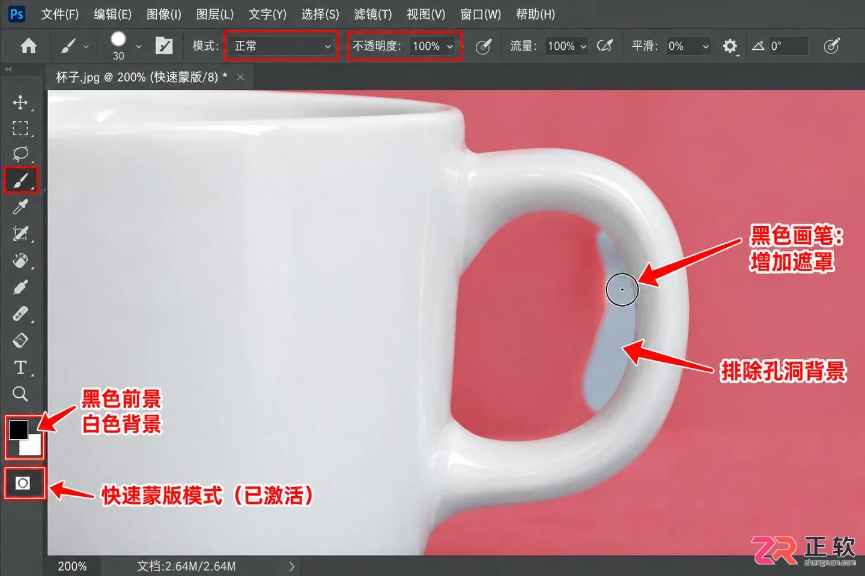Expand the brush preset picker arrow
Image resolution: width=865 pixels, height=576 pixels.
point(139,46)
